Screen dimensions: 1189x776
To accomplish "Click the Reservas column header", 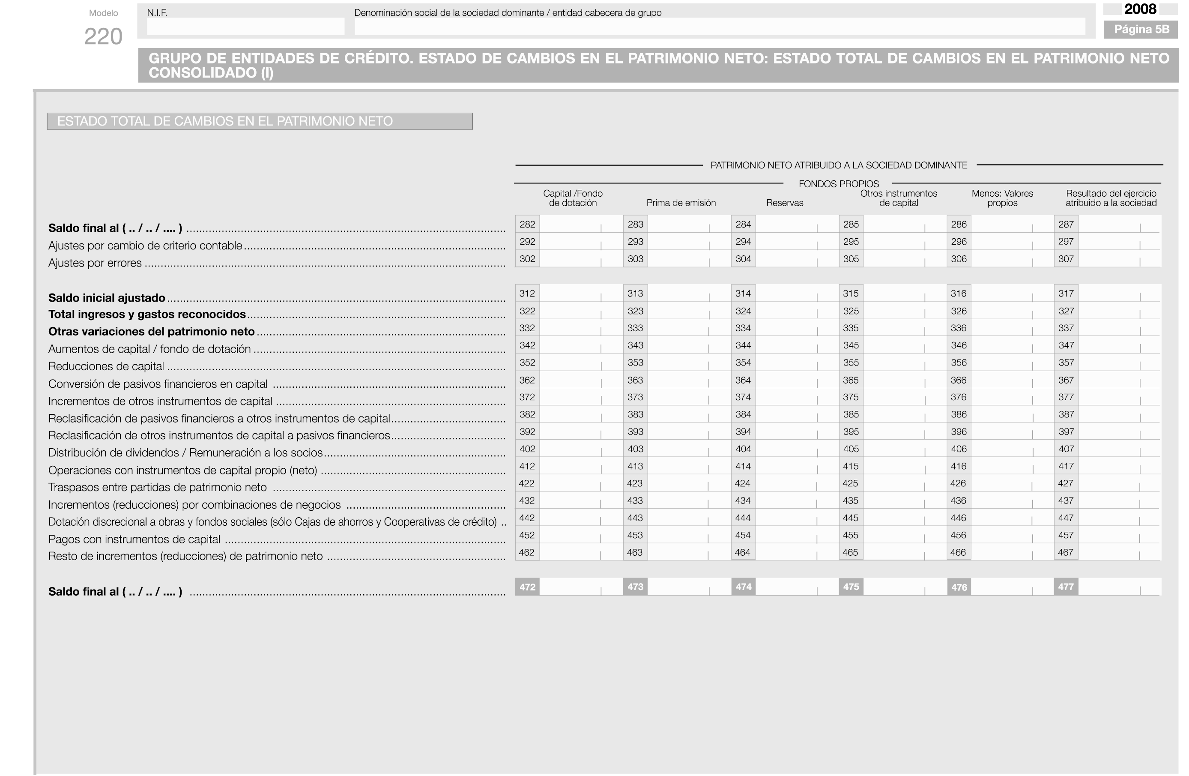I will click(x=785, y=202).
